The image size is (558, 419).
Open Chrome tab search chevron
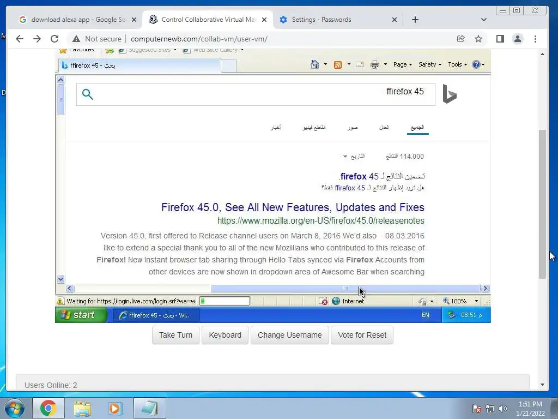484,20
